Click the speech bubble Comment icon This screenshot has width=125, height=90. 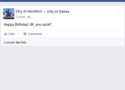coord(25,34)
